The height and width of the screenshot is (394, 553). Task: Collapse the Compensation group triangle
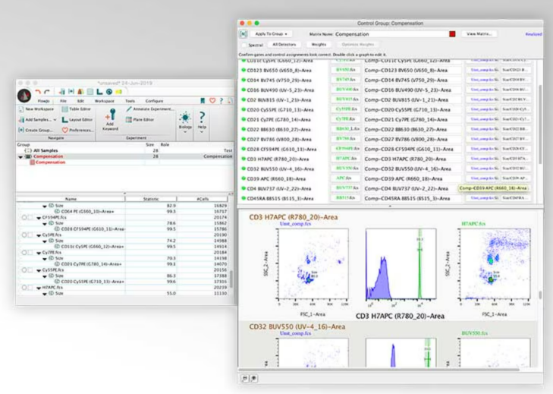click(x=20, y=156)
